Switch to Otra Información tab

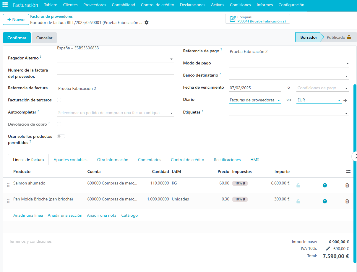113,160
